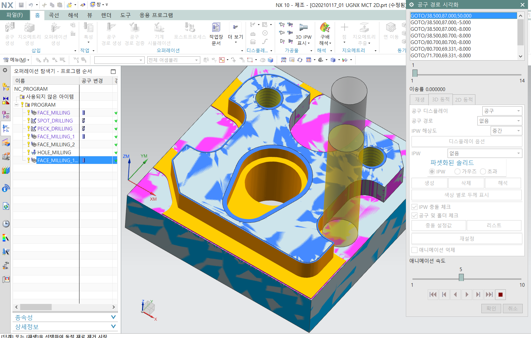This screenshot has height=338, width=531.
Task: Click the 재설정 button
Action: tap(467, 239)
